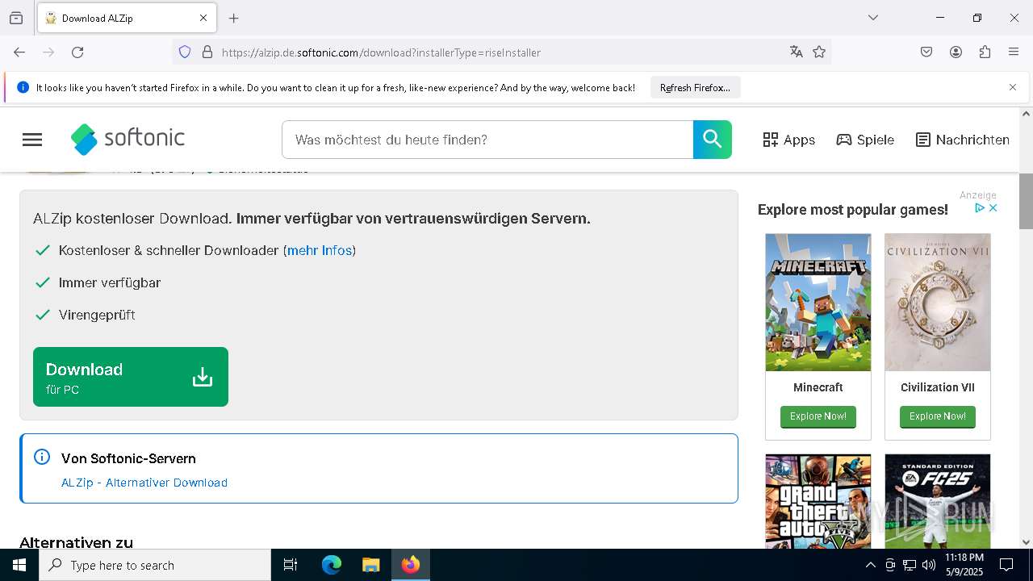The height and width of the screenshot is (581, 1033).
Task: Launch Microsoft Edge from the taskbar
Action: [332, 565]
